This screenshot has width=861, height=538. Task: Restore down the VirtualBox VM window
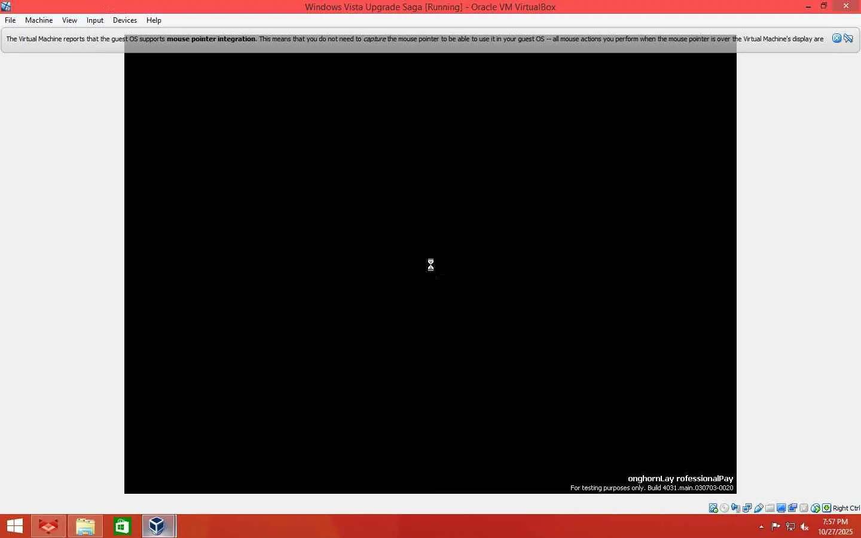pyautogui.click(x=824, y=7)
